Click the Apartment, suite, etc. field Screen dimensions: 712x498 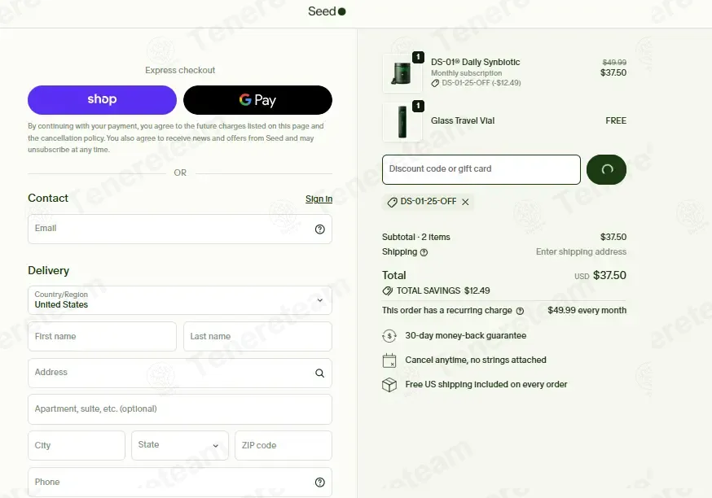pyautogui.click(x=180, y=409)
